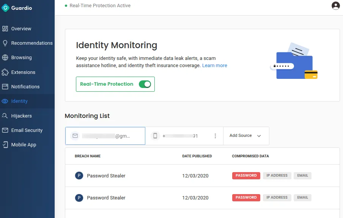The width and height of the screenshot is (343, 218).
Task: Click first Password Stealer P badge
Action: pos(79,176)
